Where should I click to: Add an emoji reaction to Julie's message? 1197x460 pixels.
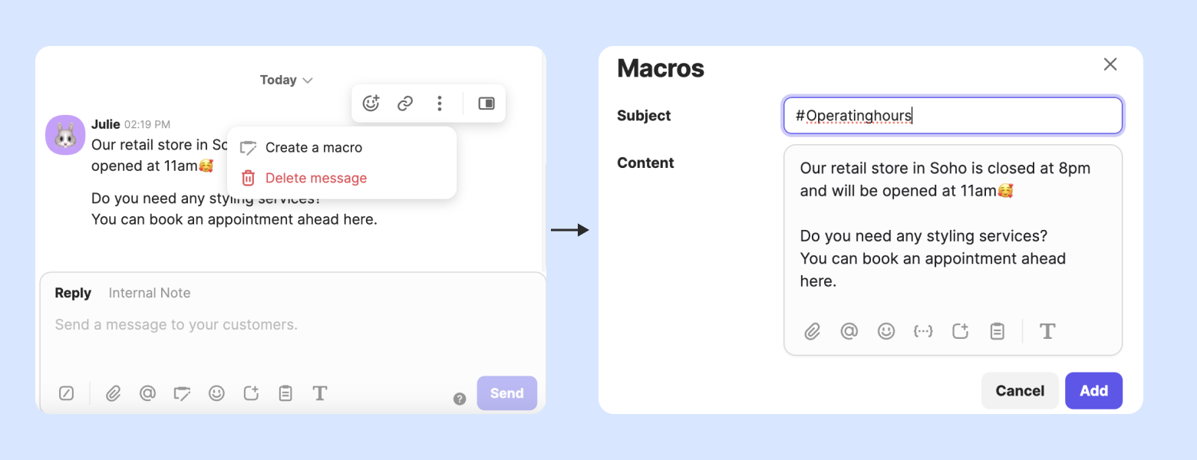pos(371,103)
